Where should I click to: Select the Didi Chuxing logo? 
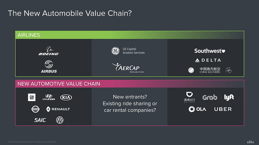pos(189,97)
